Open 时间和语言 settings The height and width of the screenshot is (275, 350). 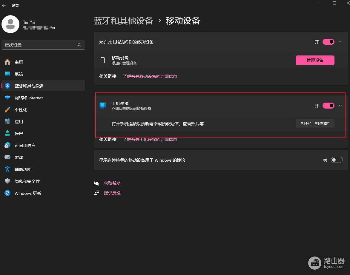pyautogui.click(x=43, y=145)
